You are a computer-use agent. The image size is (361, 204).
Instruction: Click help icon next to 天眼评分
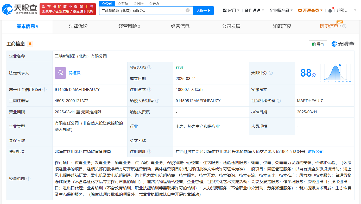(271, 73)
